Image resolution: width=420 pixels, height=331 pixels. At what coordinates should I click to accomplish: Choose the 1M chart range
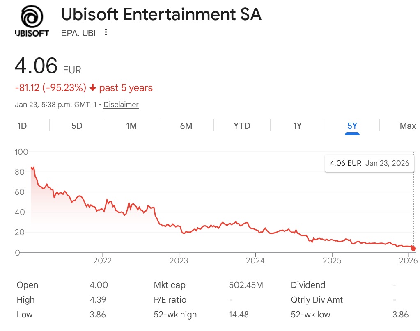click(x=131, y=126)
